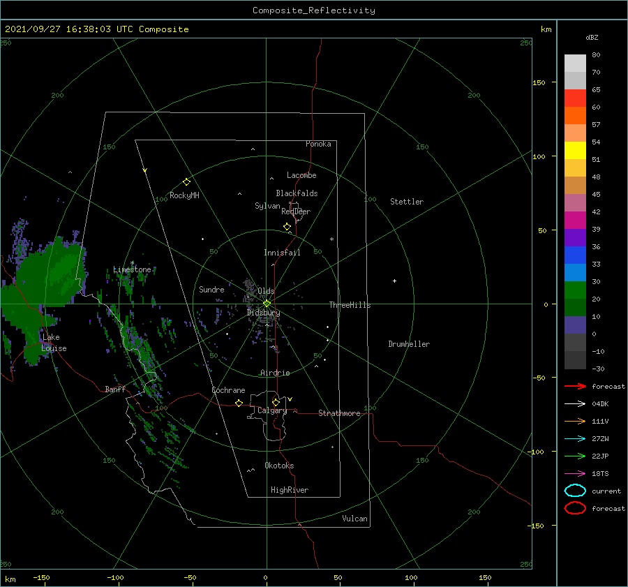Click the magenta 18TS arrow legend icon

click(575, 474)
